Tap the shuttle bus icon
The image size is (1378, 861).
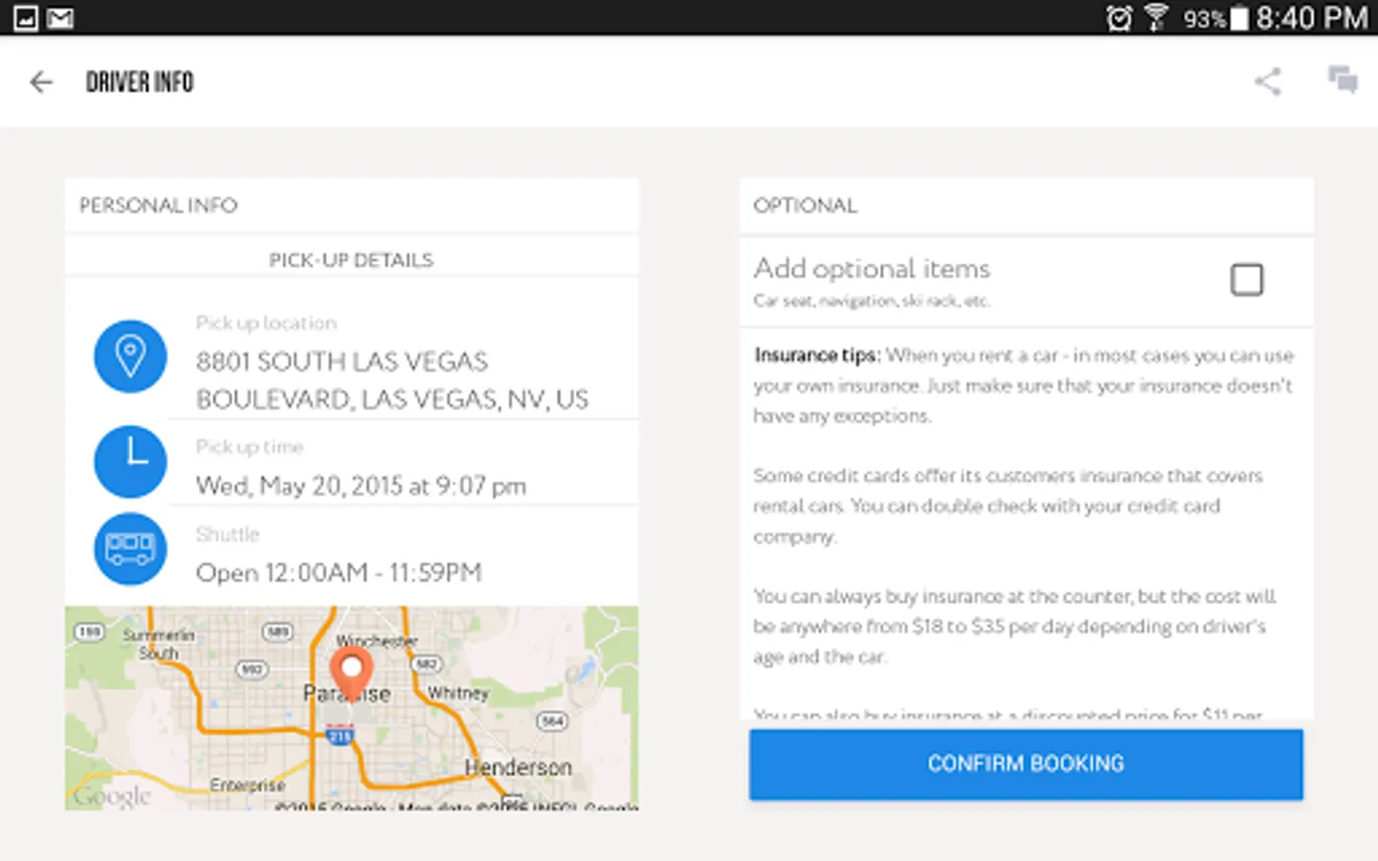pyautogui.click(x=130, y=549)
